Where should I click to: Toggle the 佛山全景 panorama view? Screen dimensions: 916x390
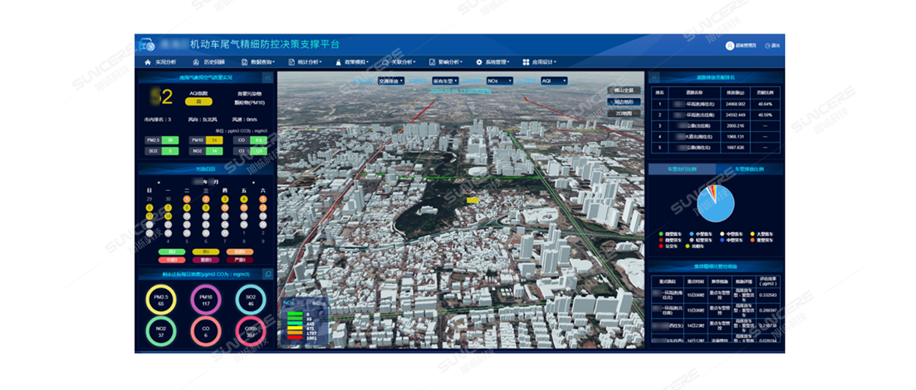(x=624, y=90)
